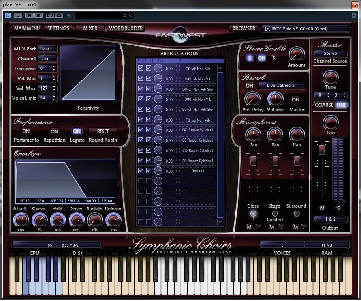Click the master output volume fader
This screenshot has height=301, width=361.
(322, 150)
